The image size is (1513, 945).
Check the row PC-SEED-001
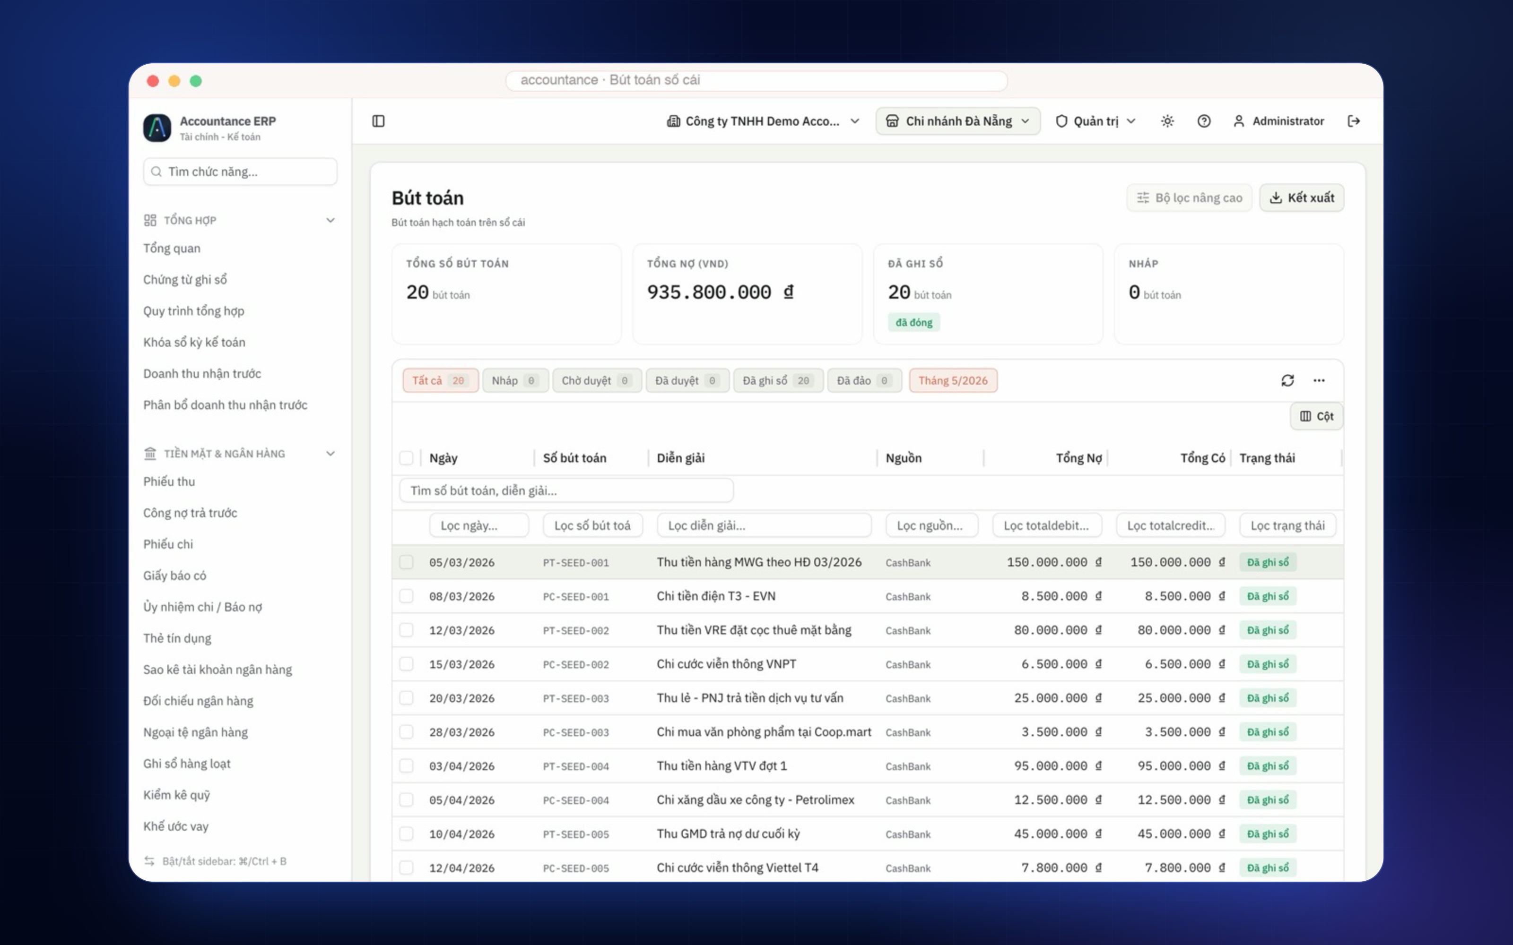click(407, 596)
